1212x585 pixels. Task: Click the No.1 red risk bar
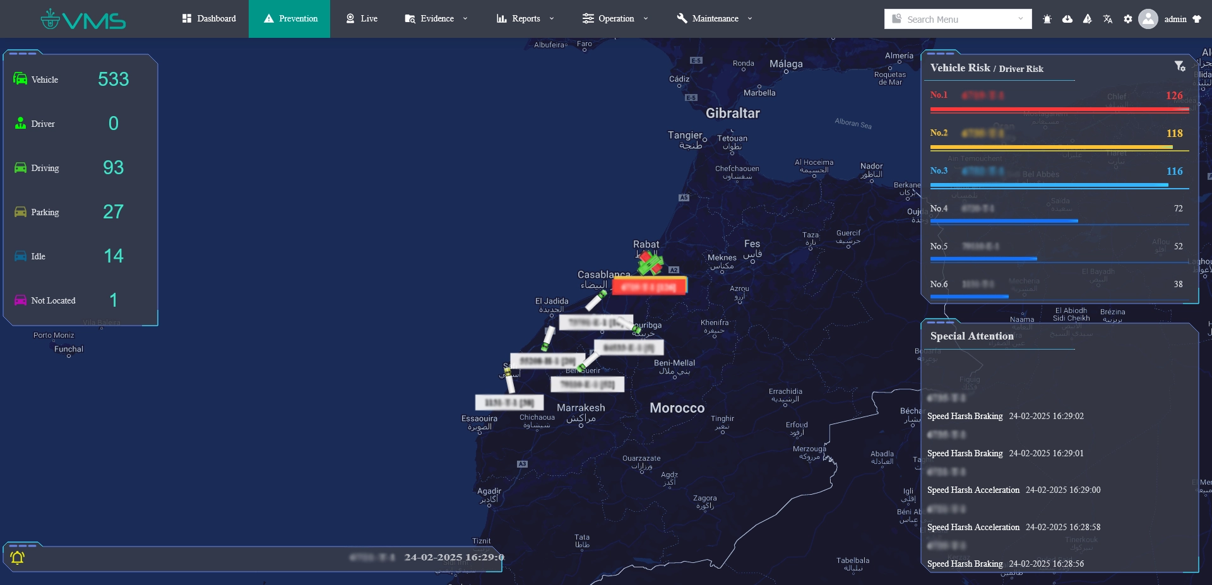(1059, 109)
